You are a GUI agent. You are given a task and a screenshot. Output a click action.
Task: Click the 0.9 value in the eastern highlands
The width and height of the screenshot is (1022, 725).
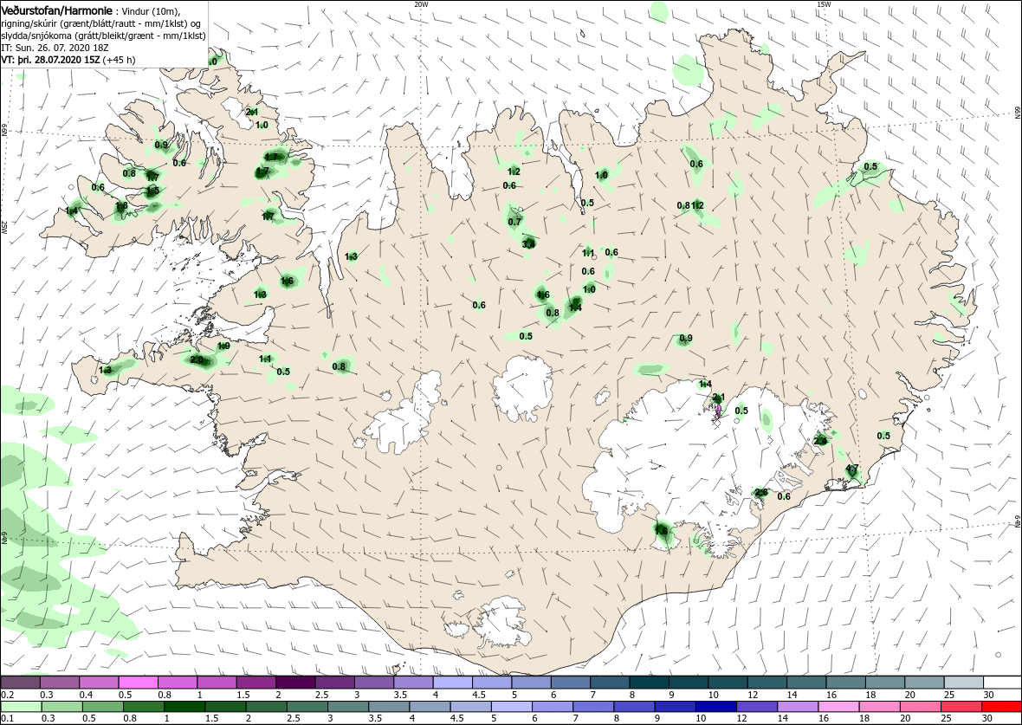tap(686, 339)
